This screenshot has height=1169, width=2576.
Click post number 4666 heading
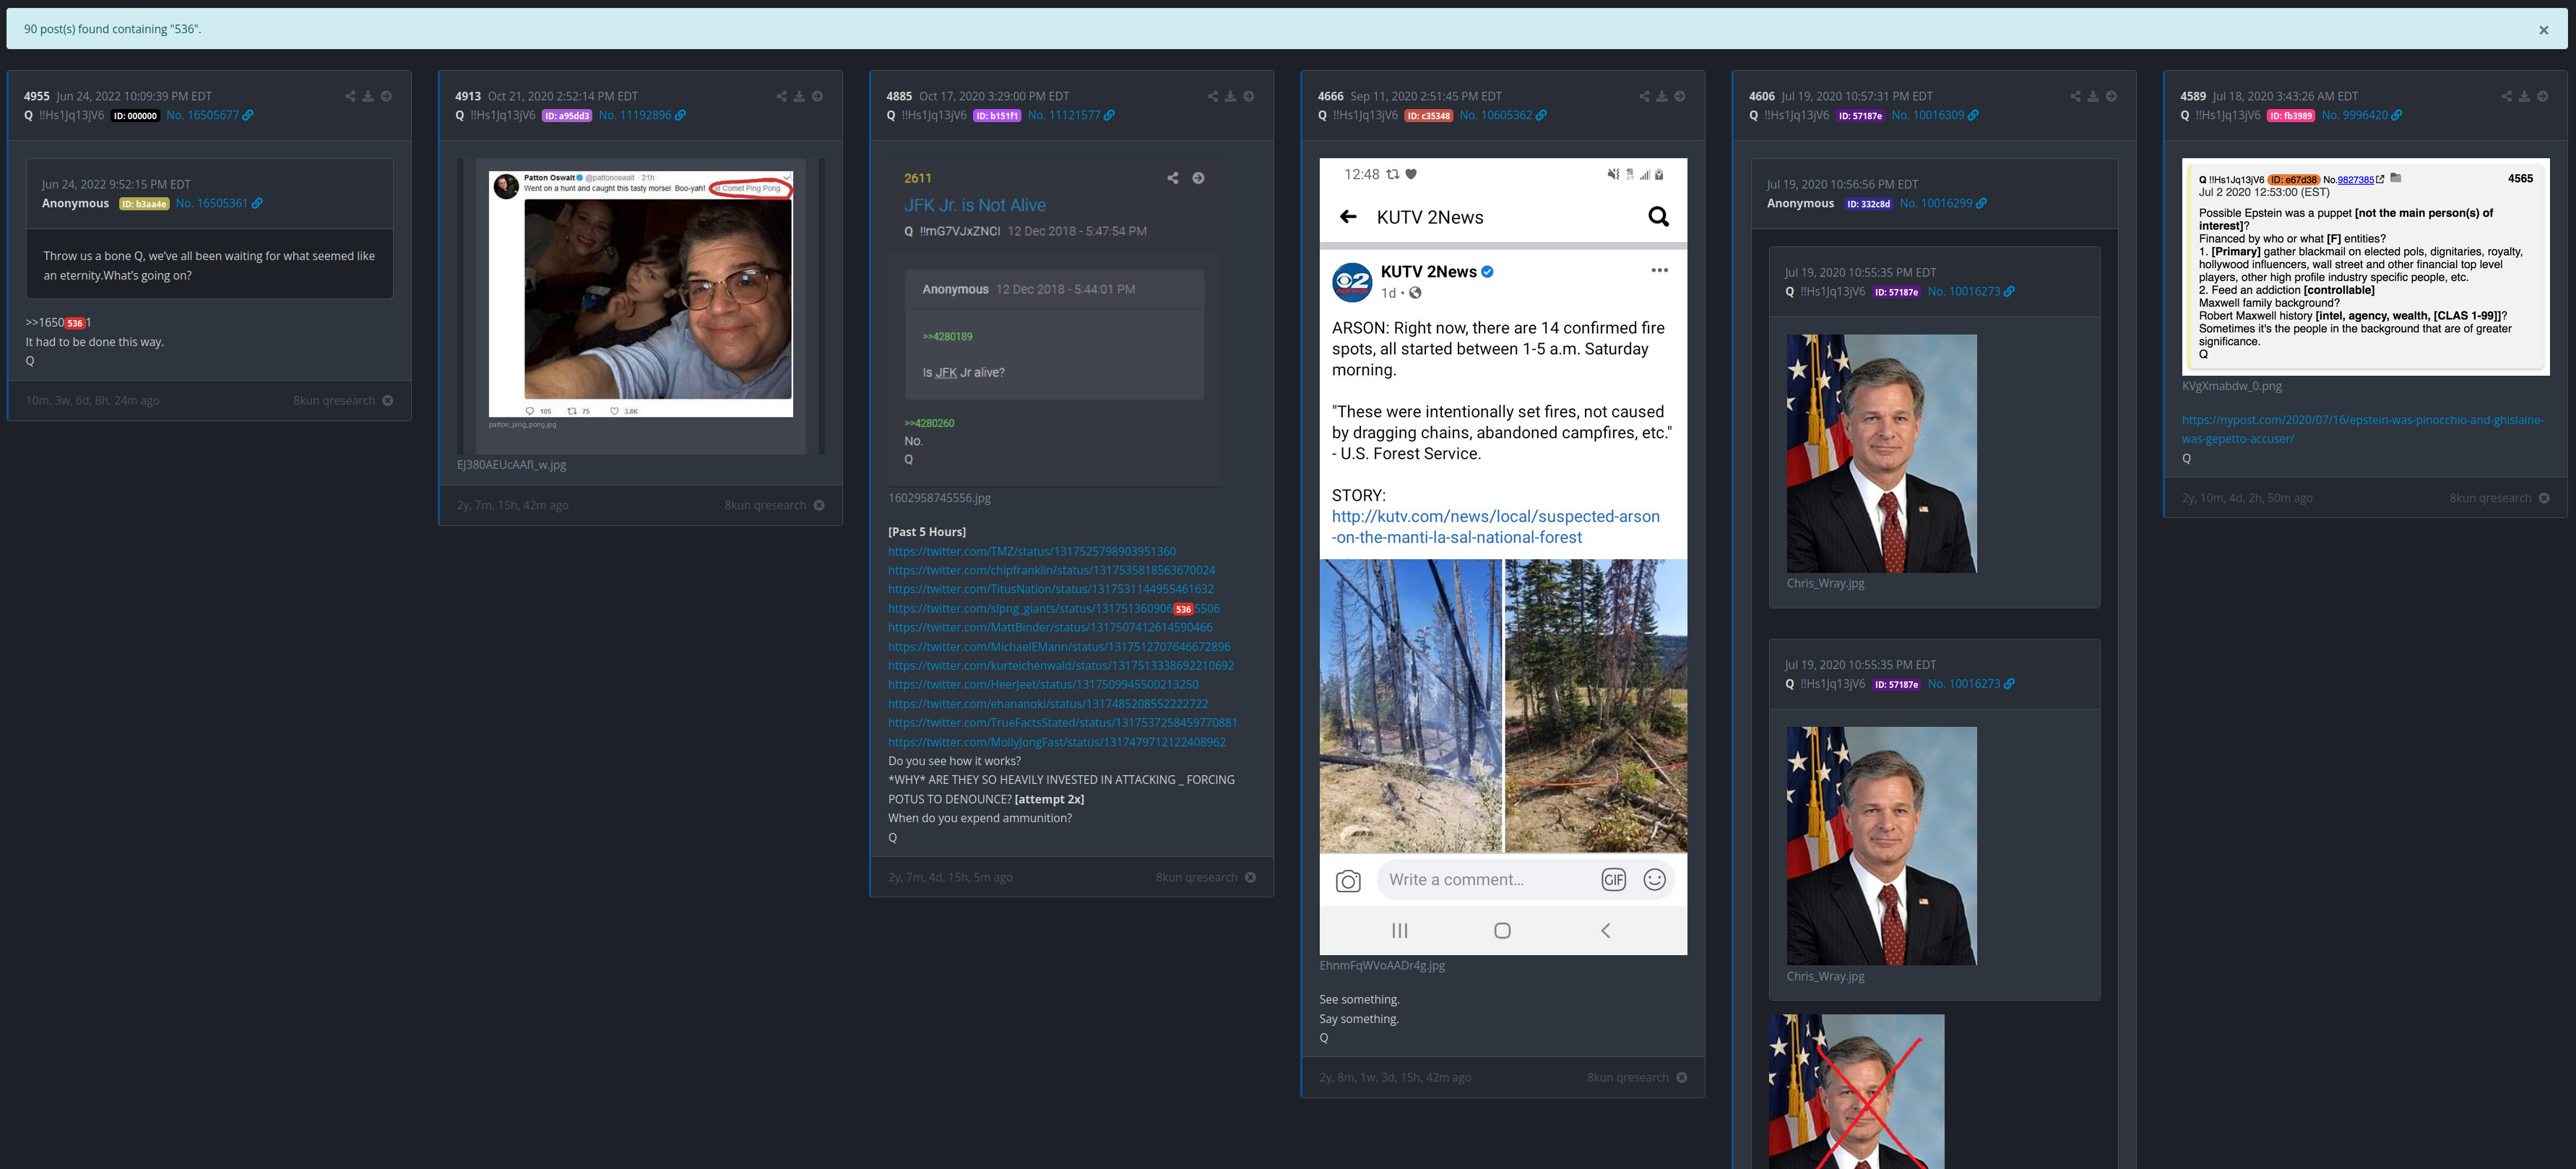(x=1331, y=96)
